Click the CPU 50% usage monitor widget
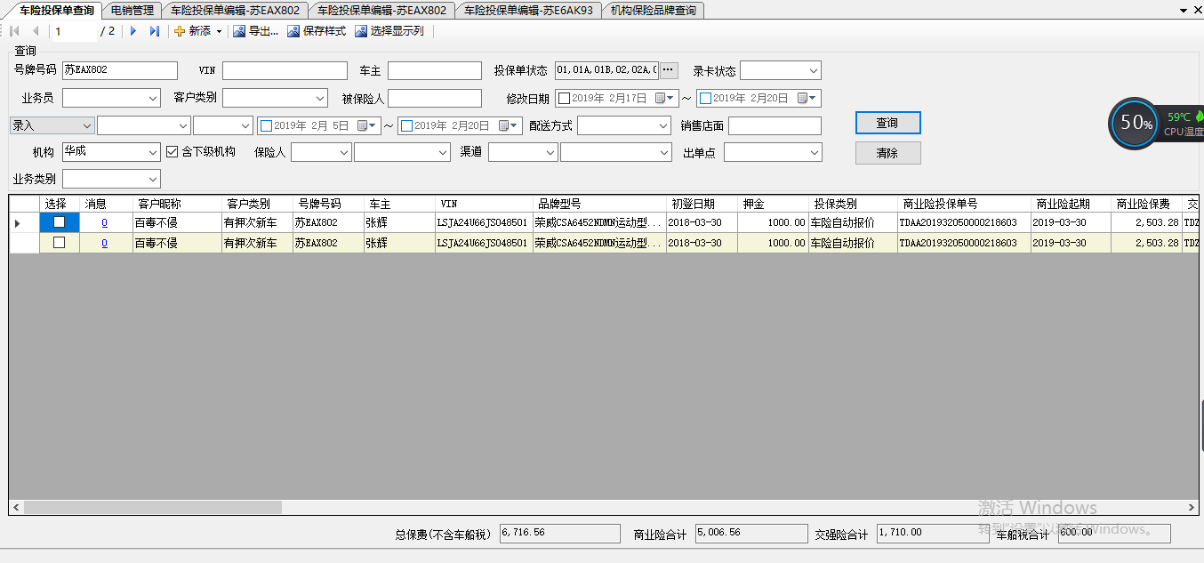 pos(1136,124)
